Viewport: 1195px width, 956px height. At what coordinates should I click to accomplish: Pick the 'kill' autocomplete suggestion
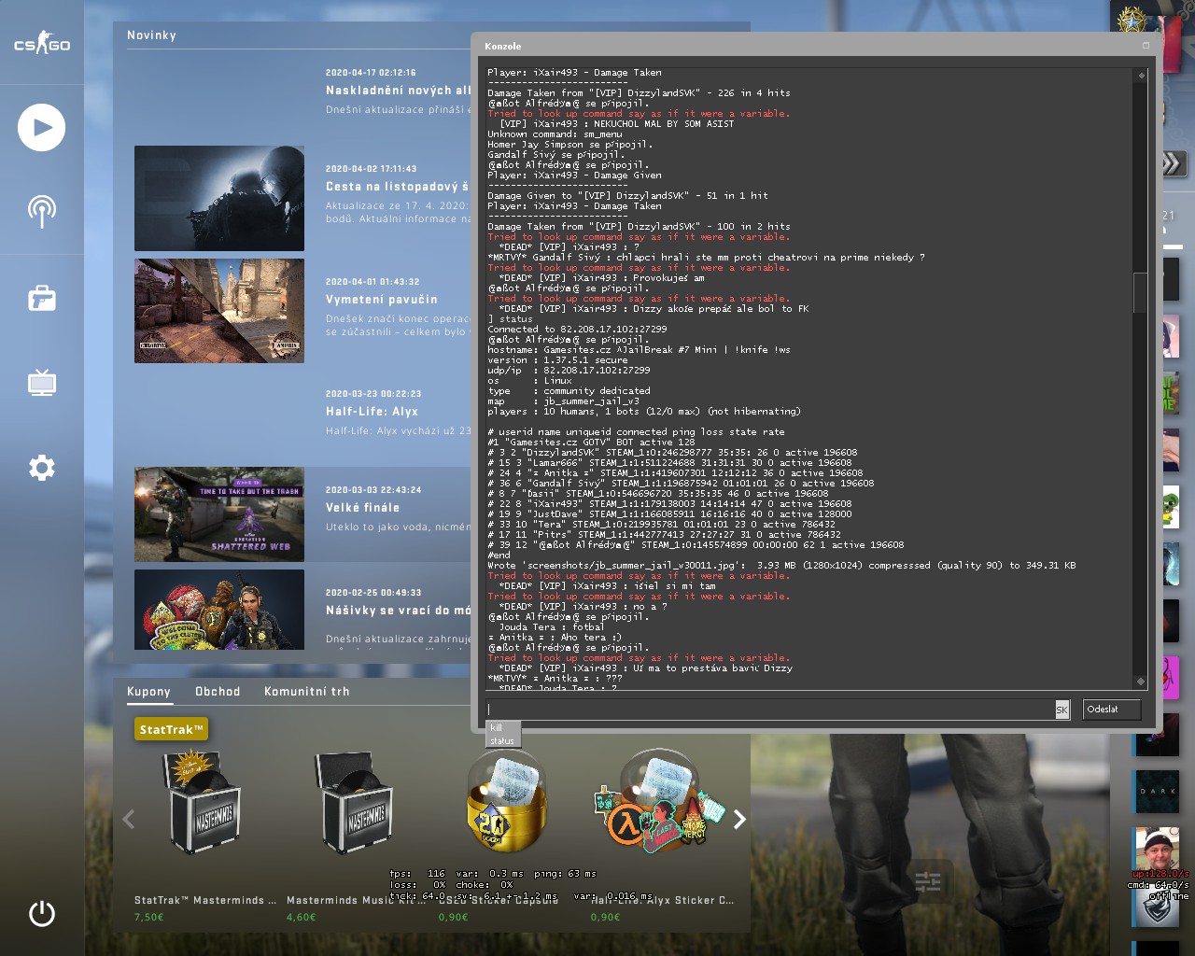[497, 727]
